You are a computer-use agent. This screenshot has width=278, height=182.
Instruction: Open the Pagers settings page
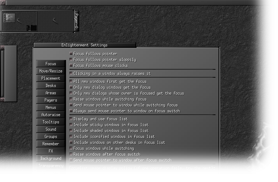pos(51,100)
